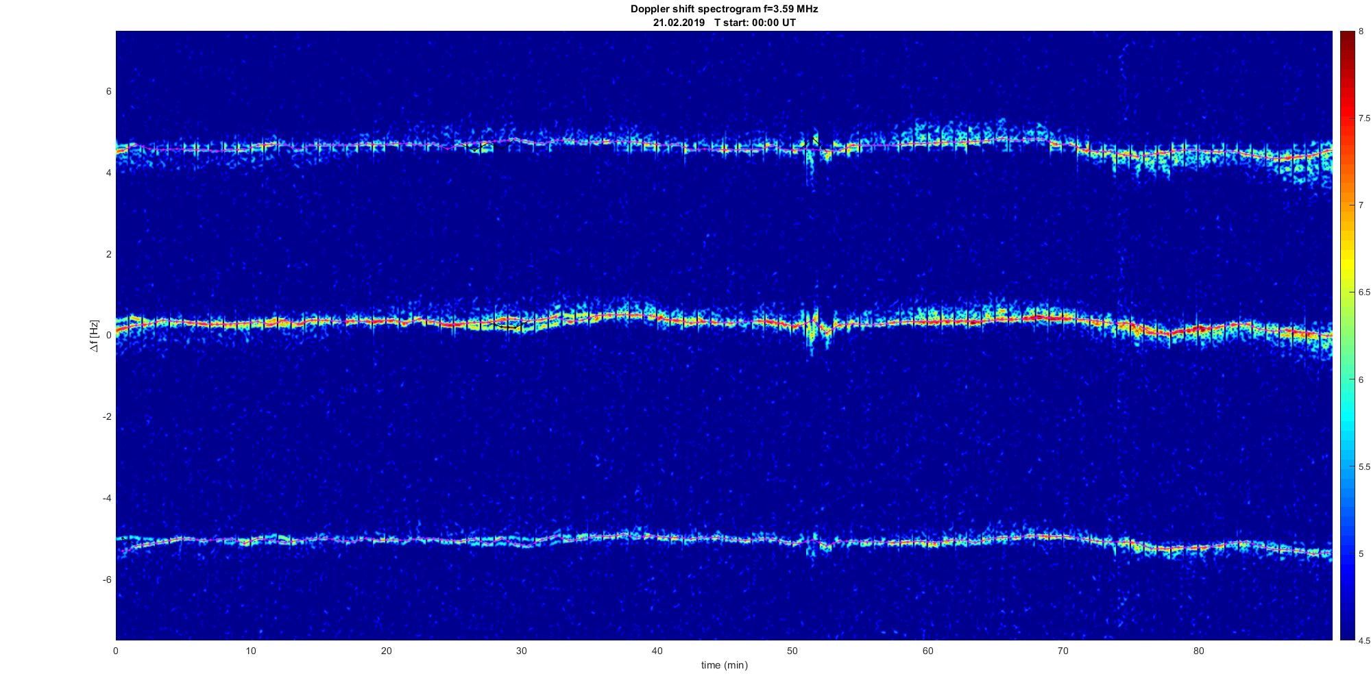Image resolution: width=1371 pixels, height=687 pixels.
Task: Click the colorbar tick label '7'
Action: coord(1361,205)
